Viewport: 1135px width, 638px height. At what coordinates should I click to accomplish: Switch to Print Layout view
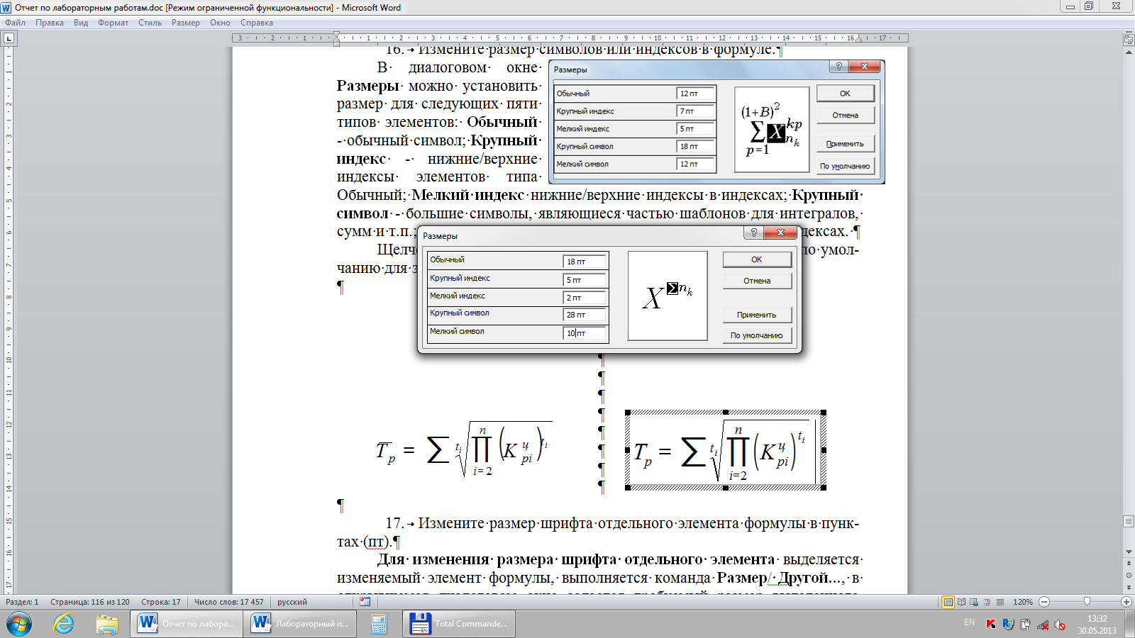pyautogui.click(x=948, y=602)
